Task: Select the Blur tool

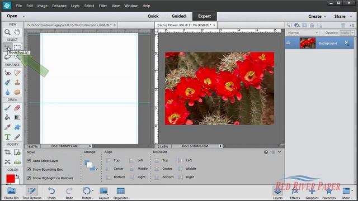Action: point(7,92)
